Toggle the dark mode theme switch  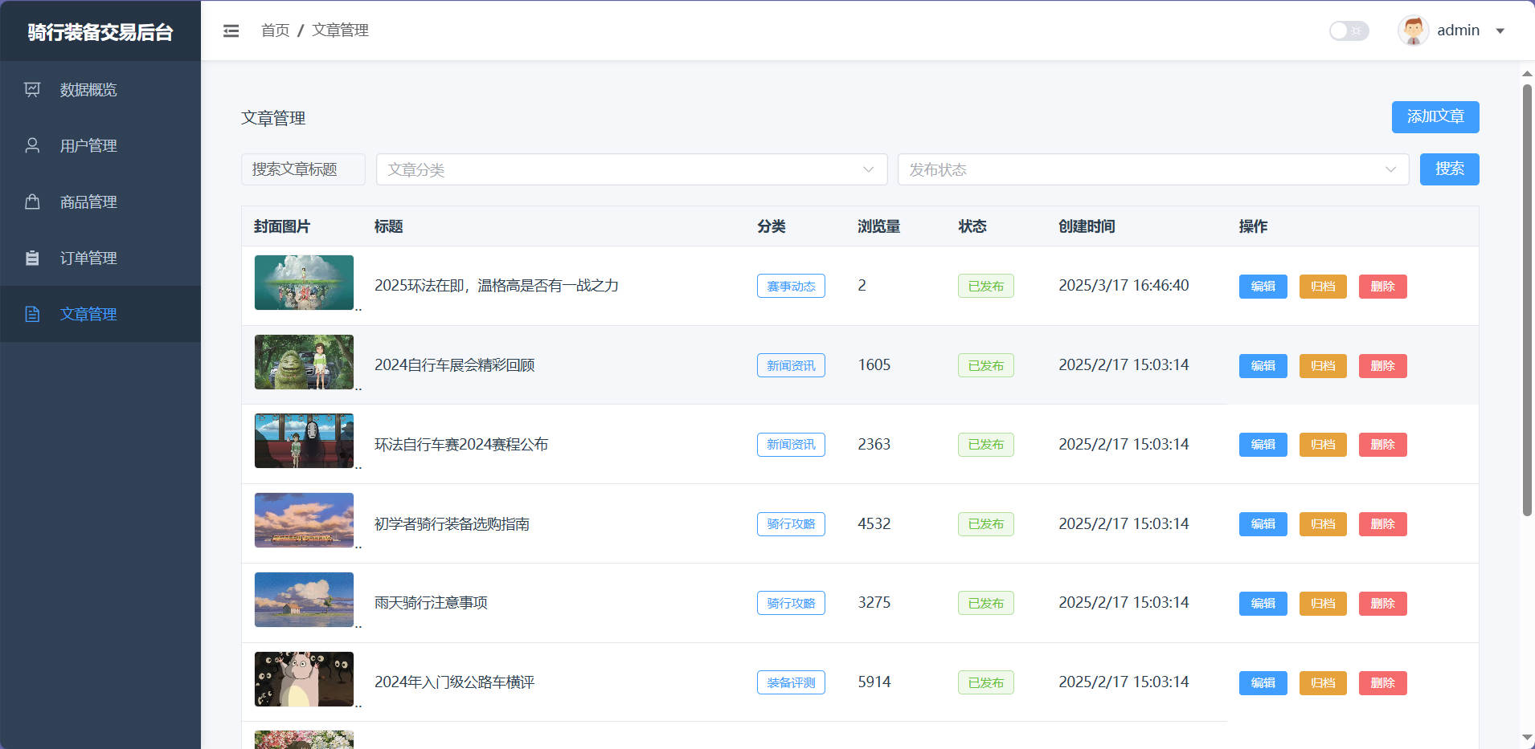[x=1349, y=31]
